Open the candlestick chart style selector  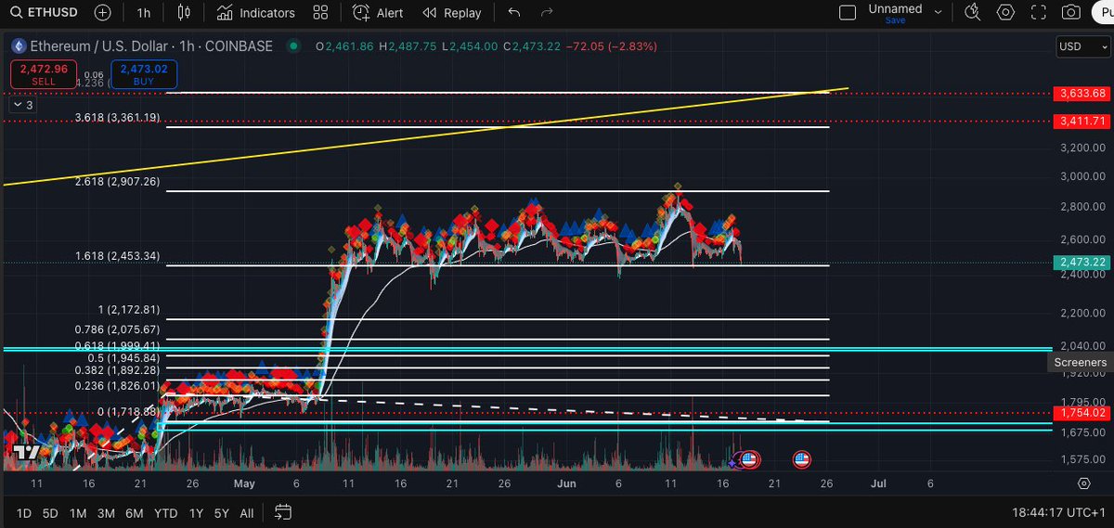(183, 13)
